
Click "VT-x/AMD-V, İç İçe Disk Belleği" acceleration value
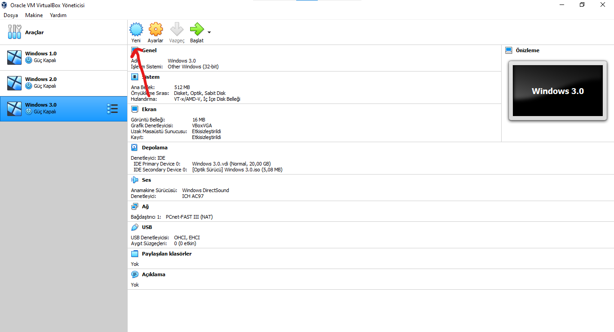coord(207,99)
